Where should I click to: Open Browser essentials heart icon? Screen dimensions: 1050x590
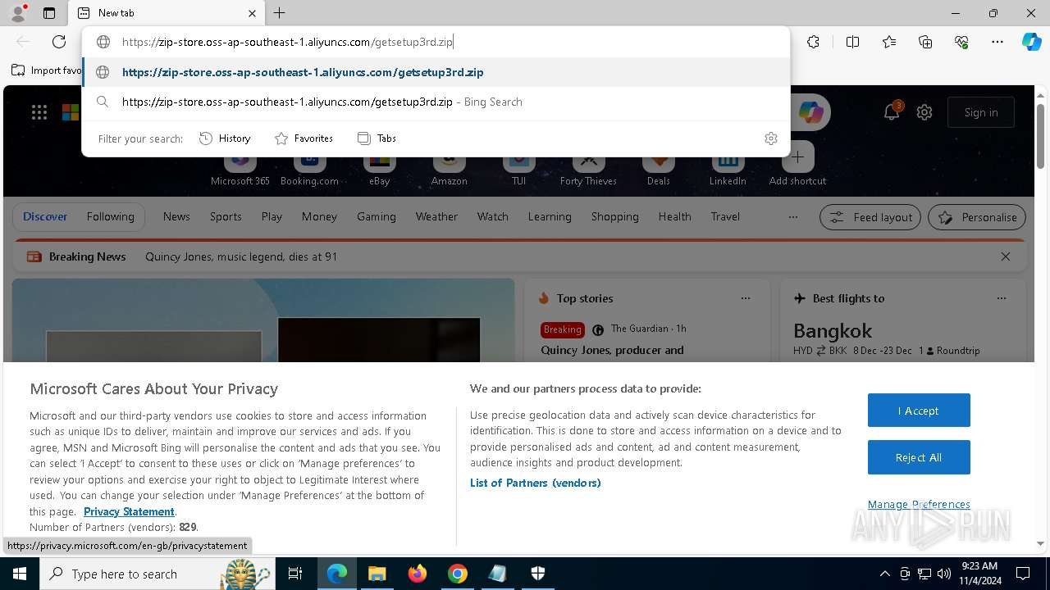(x=961, y=42)
